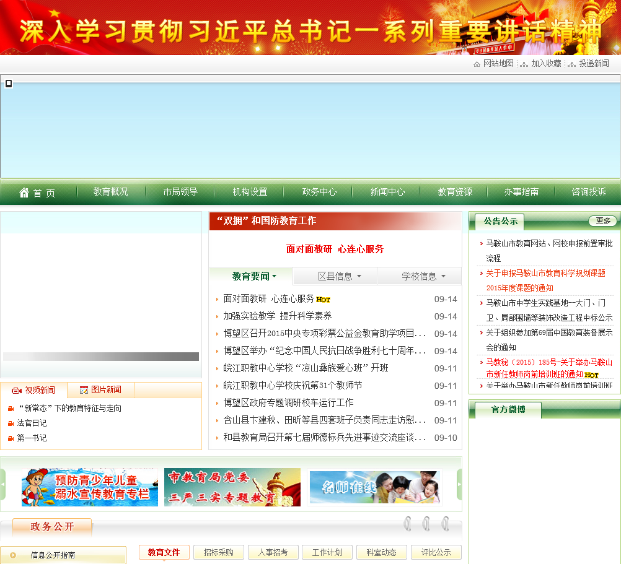621x564 pixels.
Task: Open the 名师在线 banner
Action: [x=375, y=487]
